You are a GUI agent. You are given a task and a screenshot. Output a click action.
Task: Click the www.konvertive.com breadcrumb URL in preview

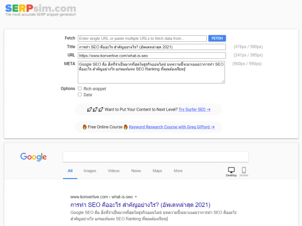(x=89, y=197)
